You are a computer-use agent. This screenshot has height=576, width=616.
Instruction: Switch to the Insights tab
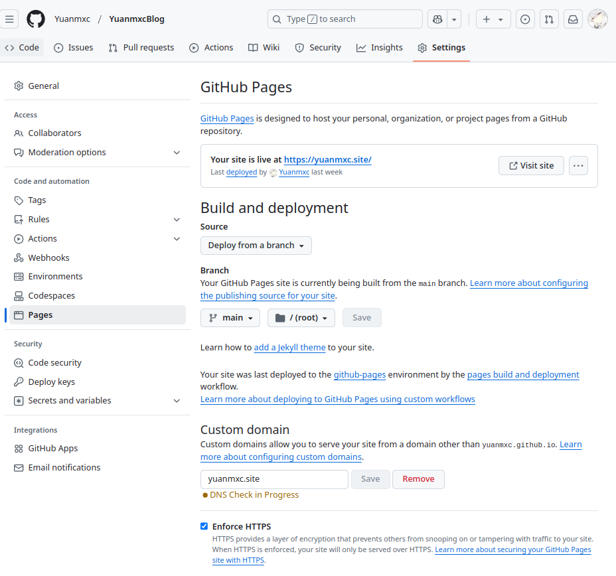[380, 48]
